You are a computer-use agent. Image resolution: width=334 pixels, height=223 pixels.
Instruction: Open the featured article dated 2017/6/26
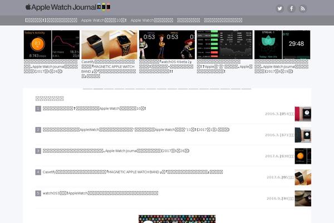[51, 66]
